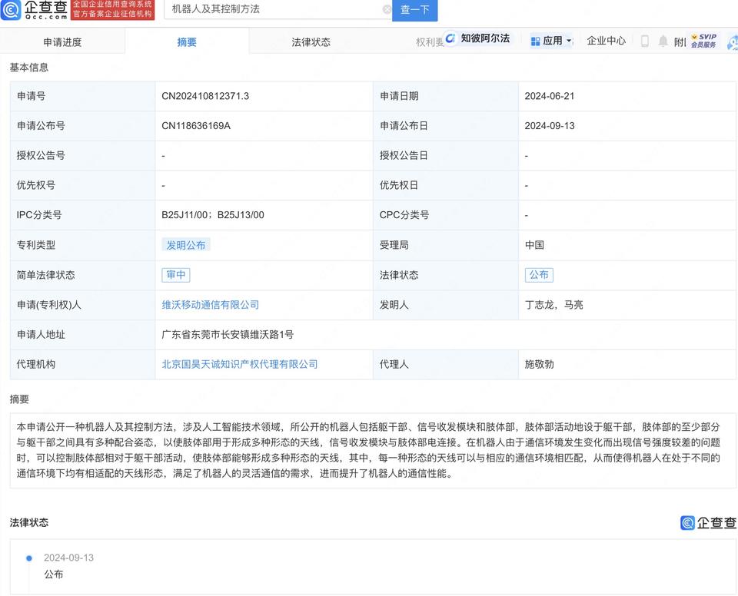Click the 应用 grid icon
This screenshot has width=738, height=596.
[x=535, y=41]
